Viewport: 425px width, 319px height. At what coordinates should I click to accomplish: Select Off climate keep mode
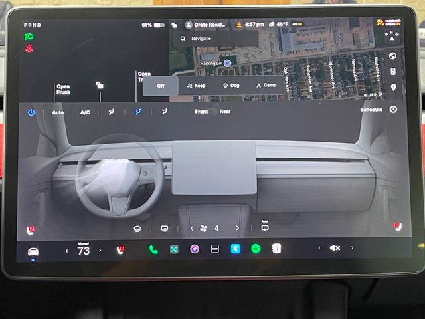(x=161, y=86)
